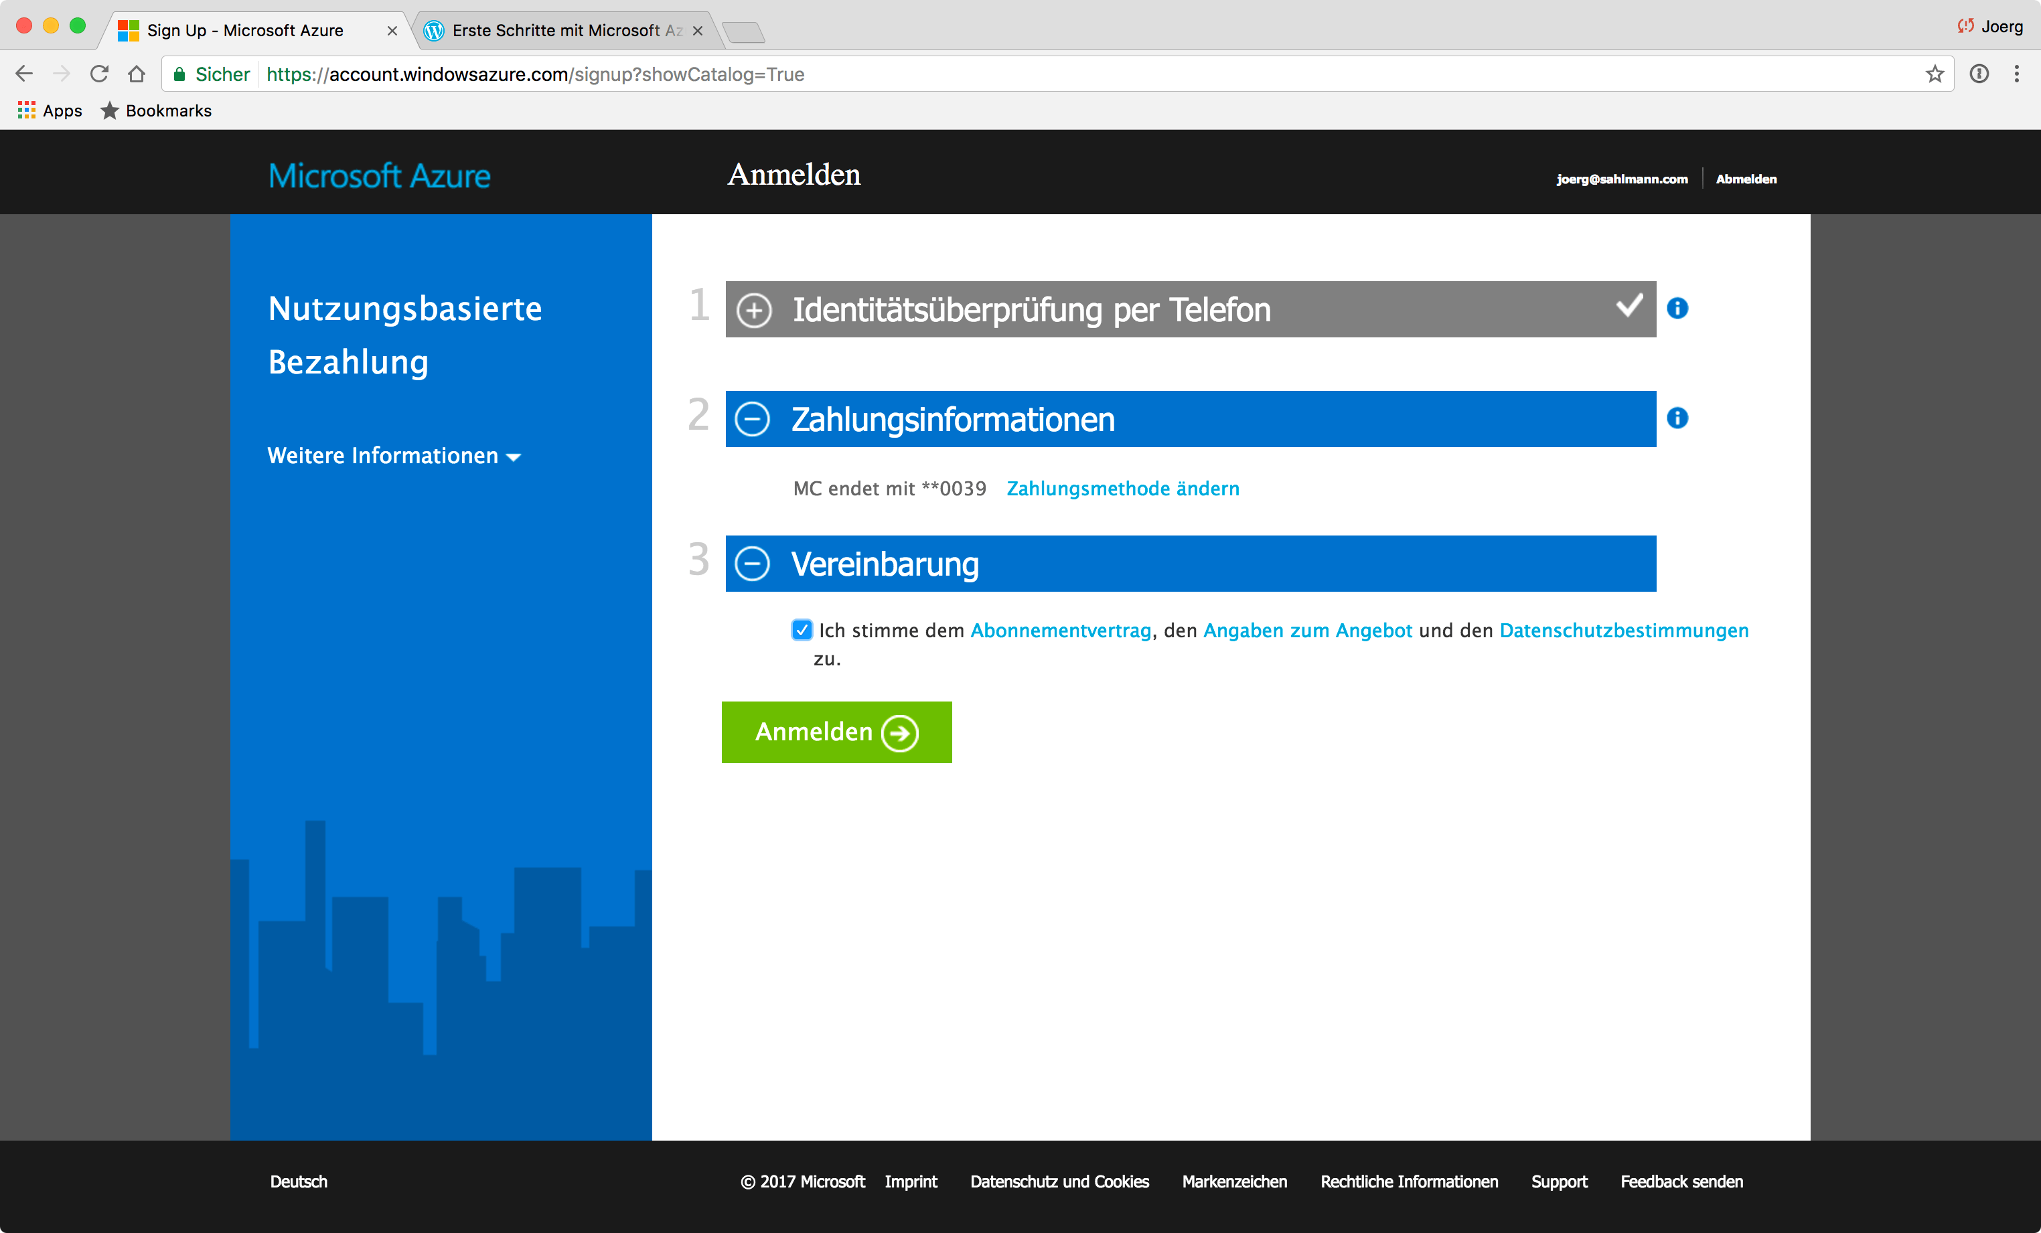Change language via Deutsch footer link
This screenshot has width=2041, height=1233.
(x=298, y=1181)
